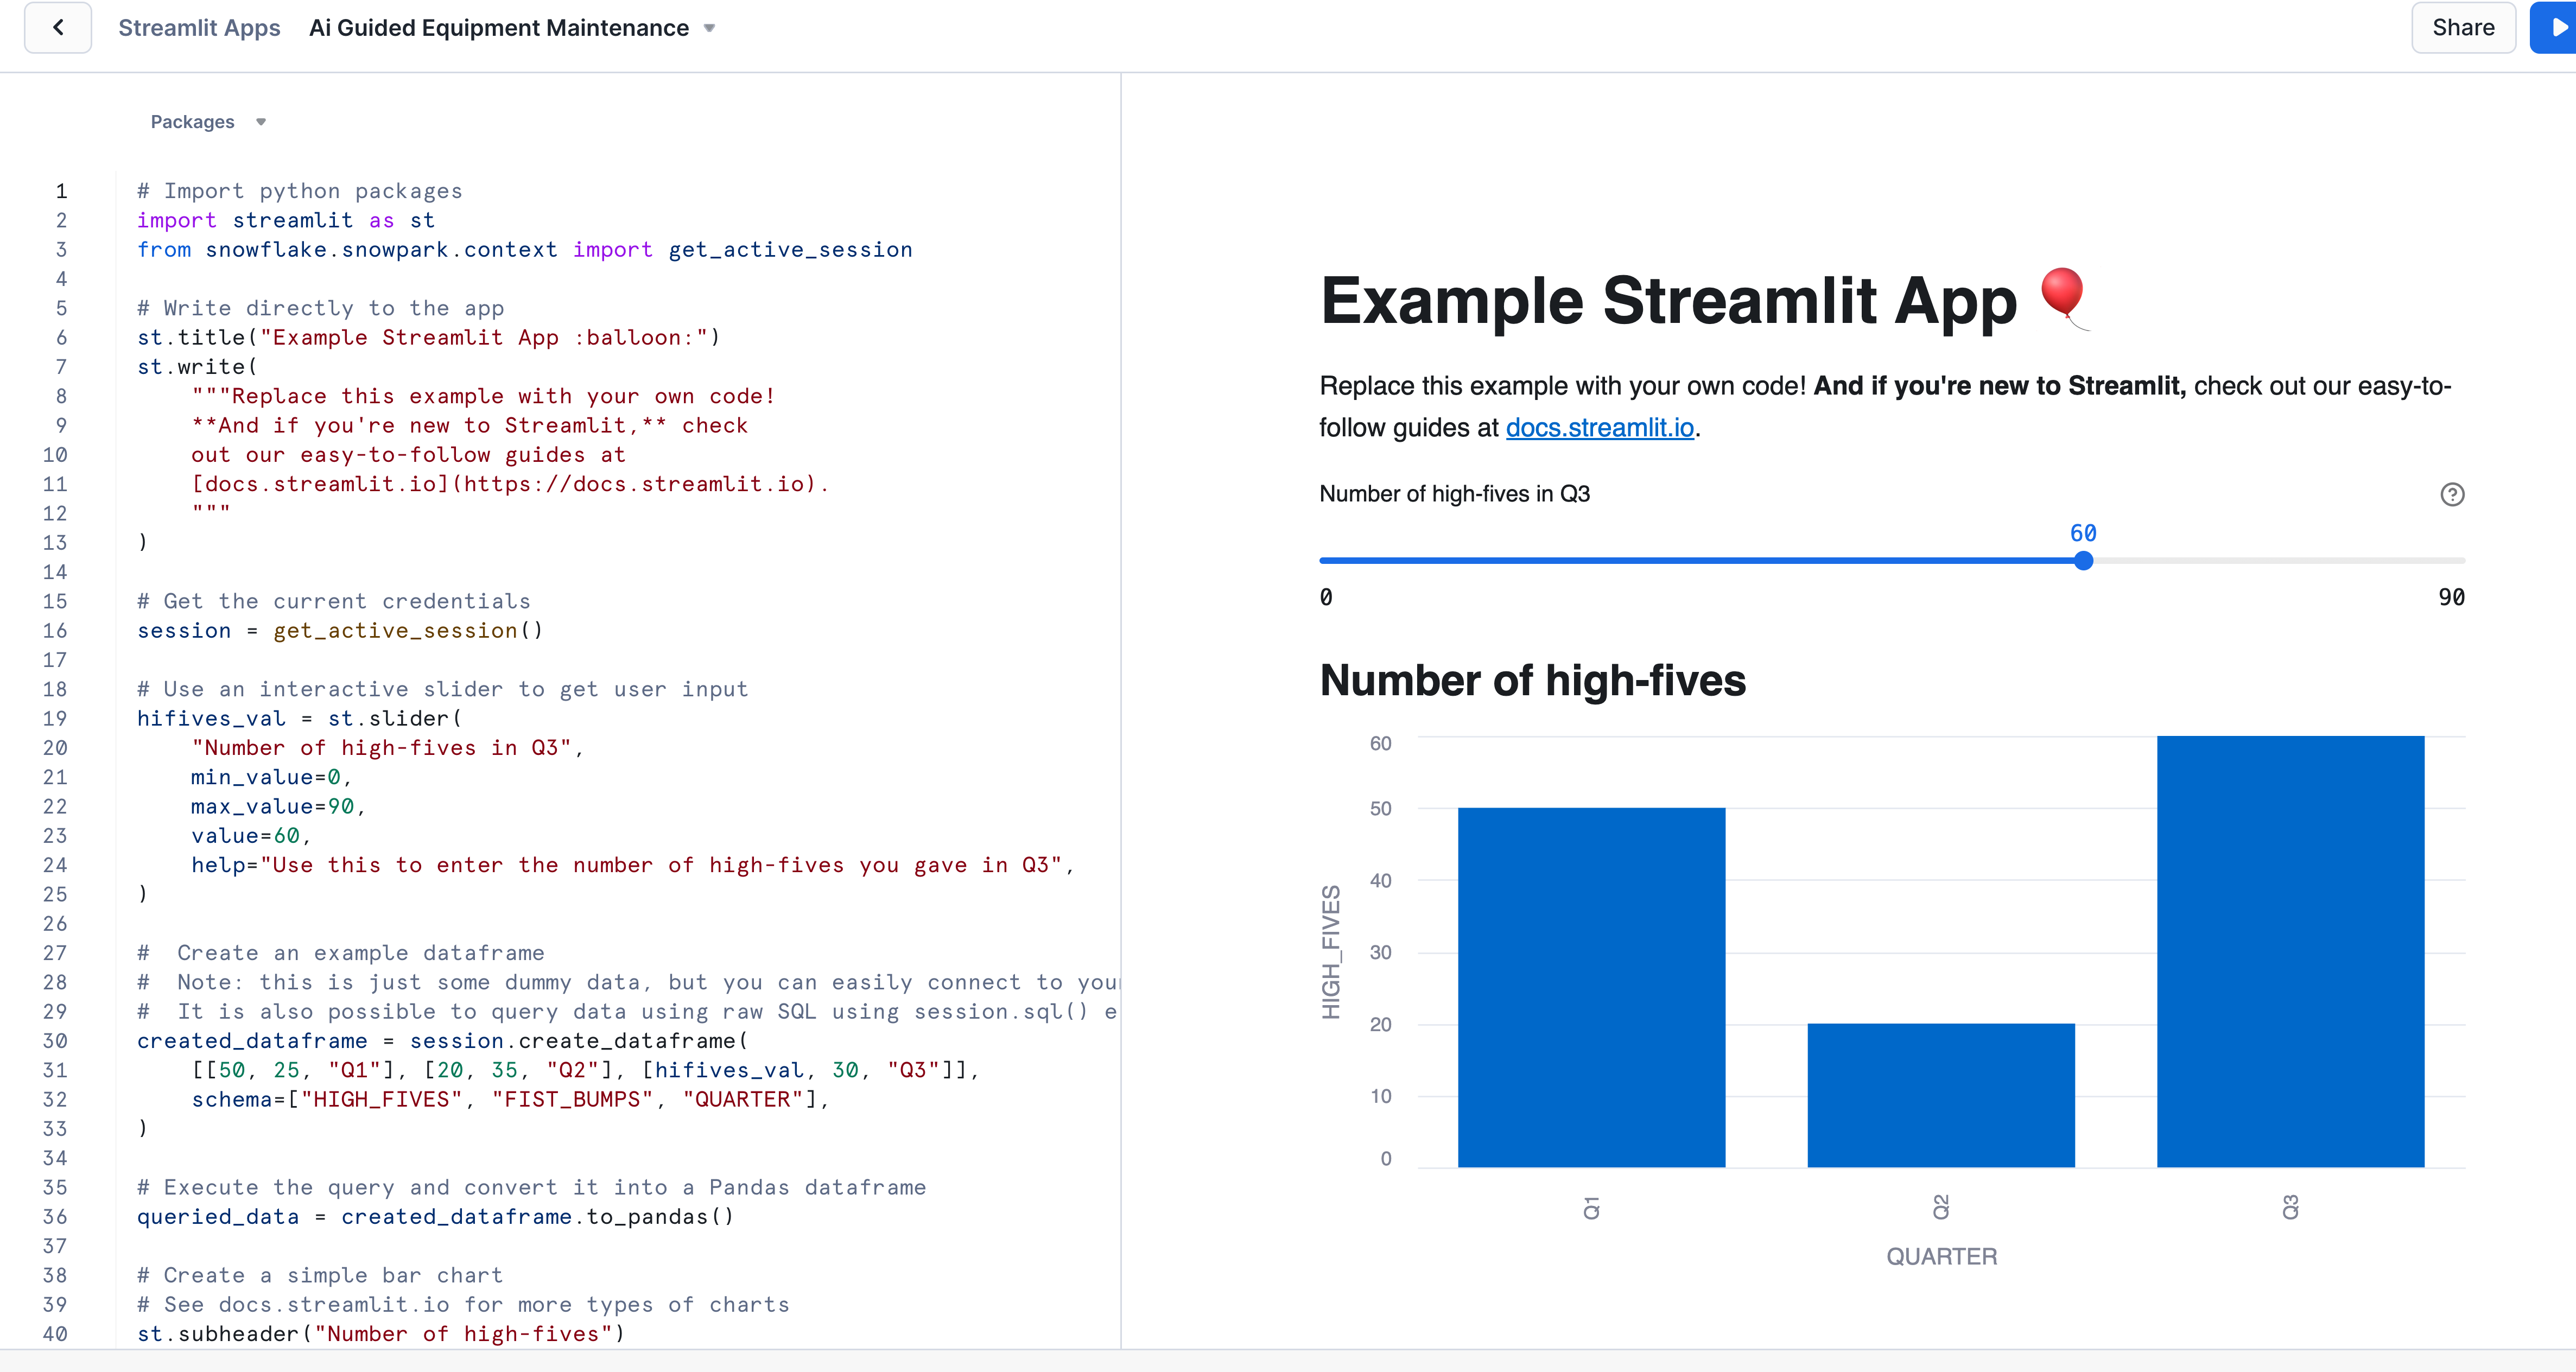This screenshot has height=1372, width=2576.
Task: Click the st.title code line
Action: 428,338
